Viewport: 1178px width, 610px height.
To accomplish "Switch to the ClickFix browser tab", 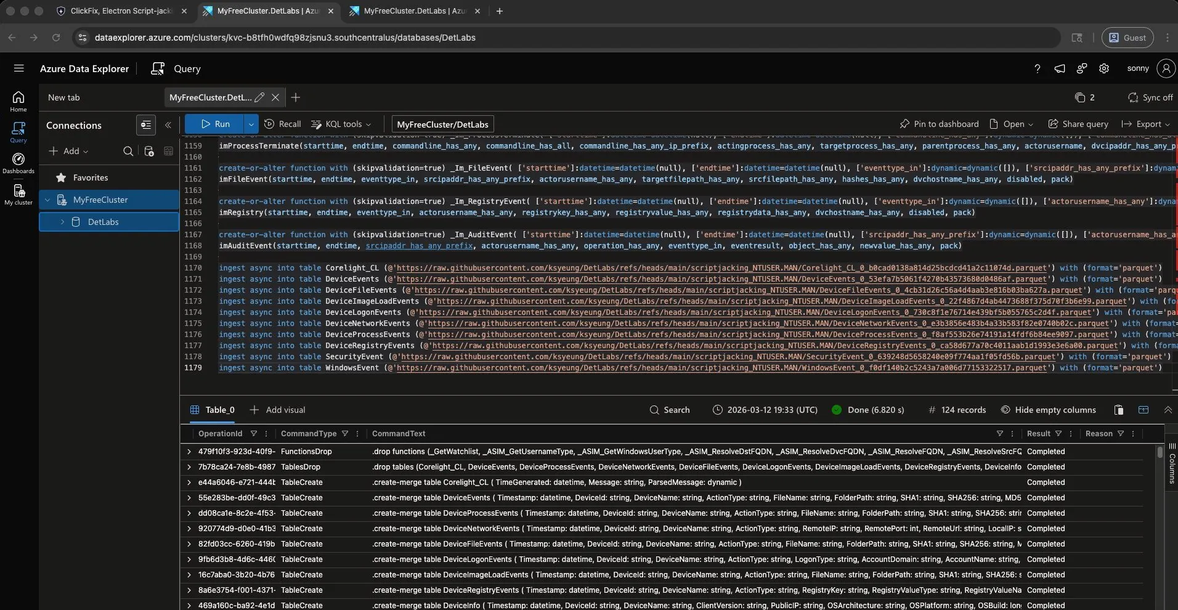I will pyautogui.click(x=121, y=11).
